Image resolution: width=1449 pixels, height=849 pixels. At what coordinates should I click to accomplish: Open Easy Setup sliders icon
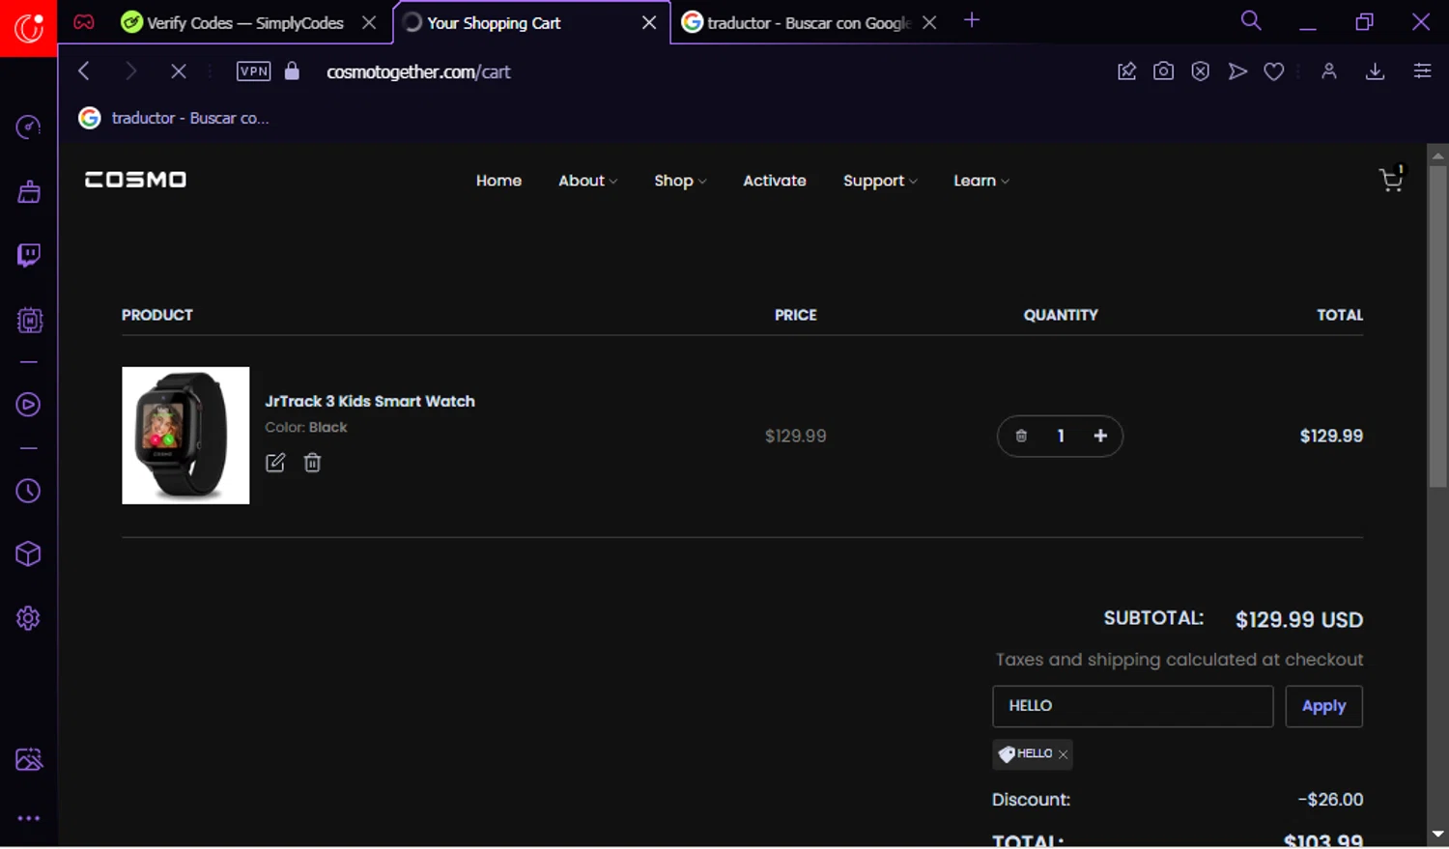click(x=1422, y=71)
